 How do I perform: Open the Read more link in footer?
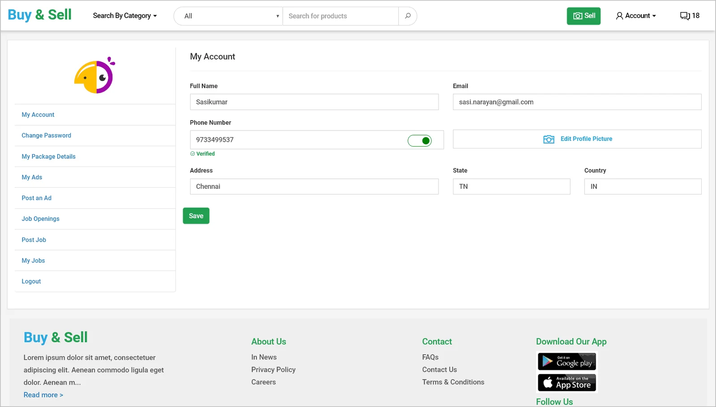click(x=43, y=395)
